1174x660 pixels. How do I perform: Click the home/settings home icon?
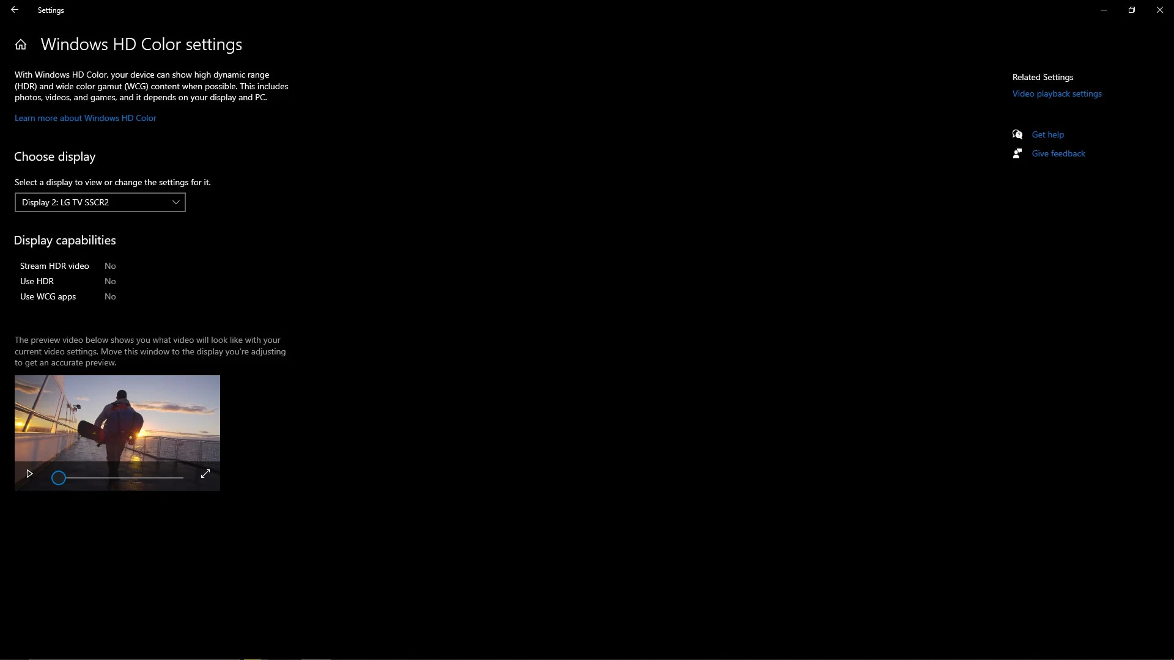click(20, 43)
